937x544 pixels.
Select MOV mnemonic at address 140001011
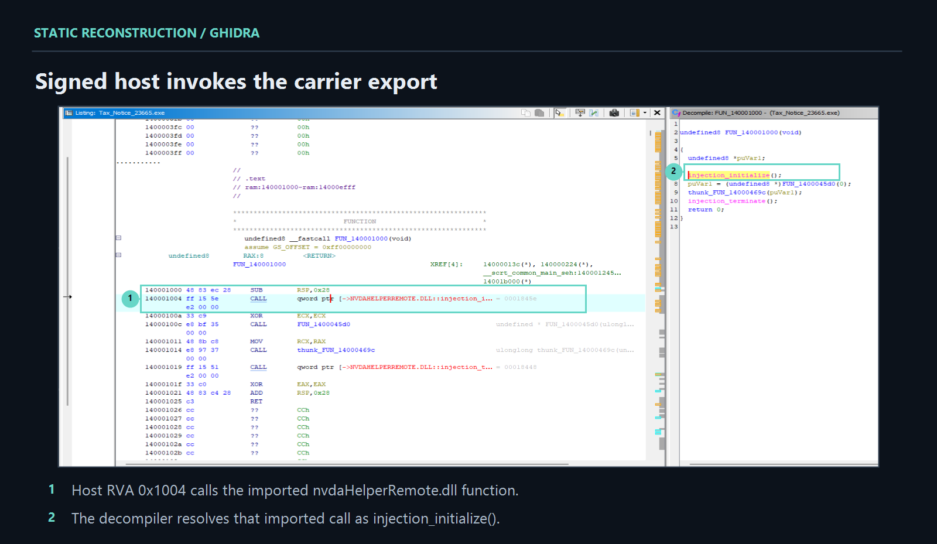coord(257,341)
